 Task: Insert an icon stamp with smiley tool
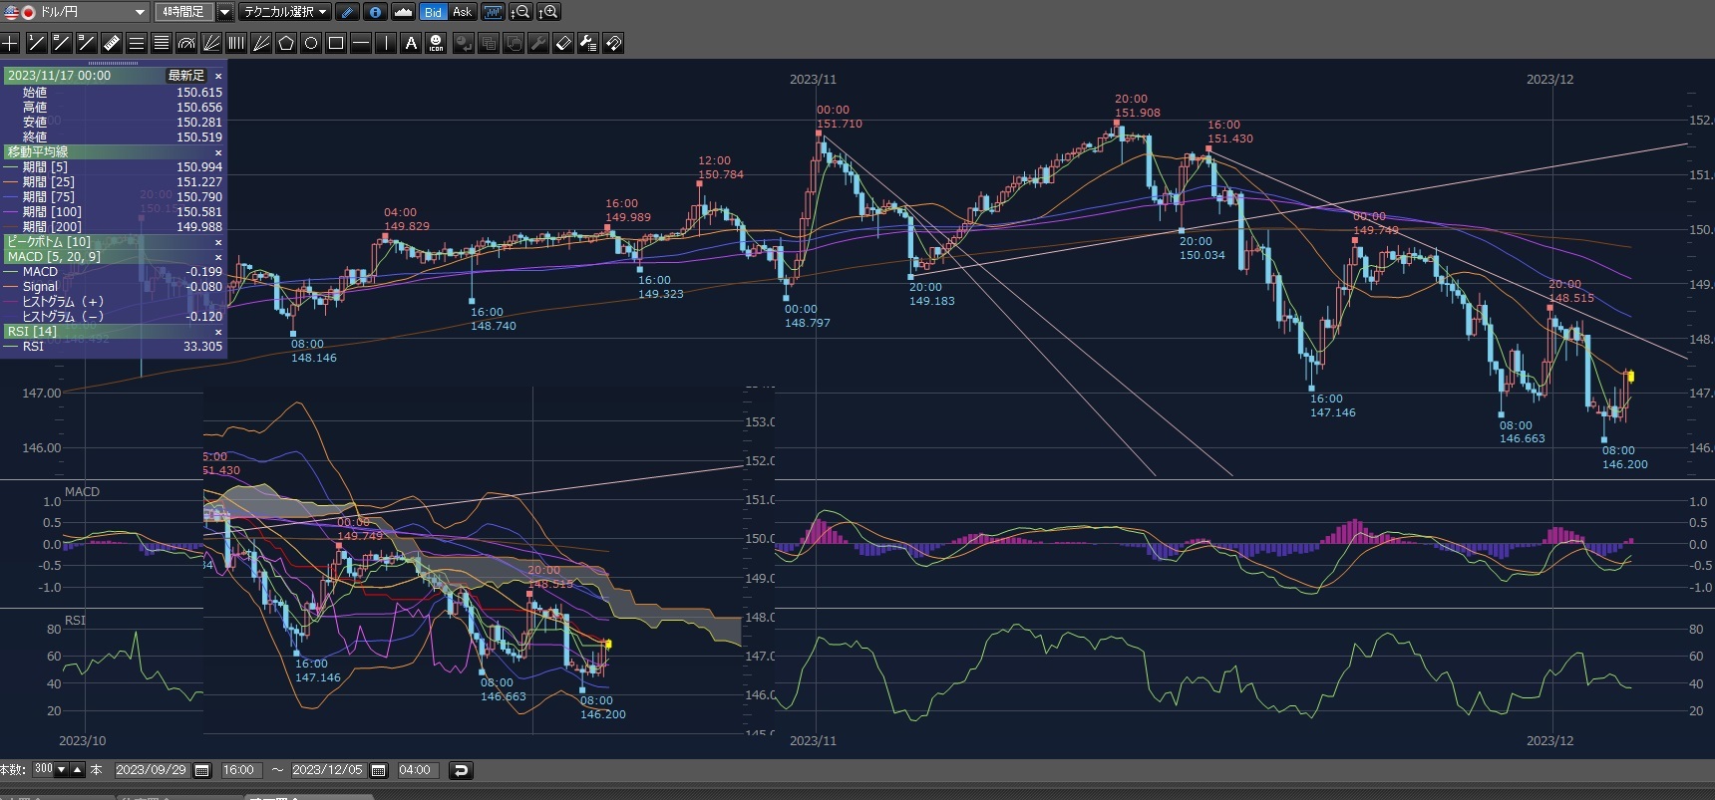436,43
